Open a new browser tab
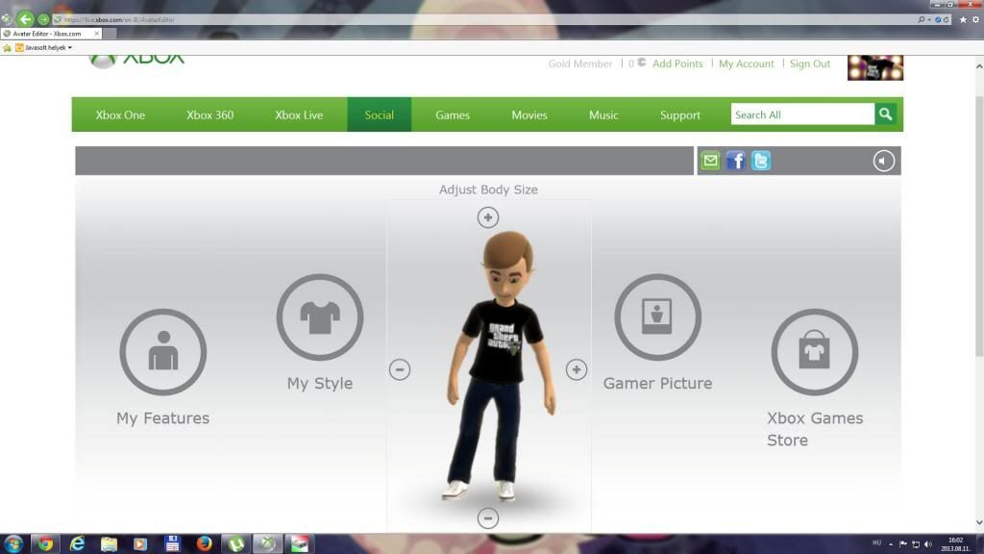This screenshot has width=984, height=554. (110, 34)
